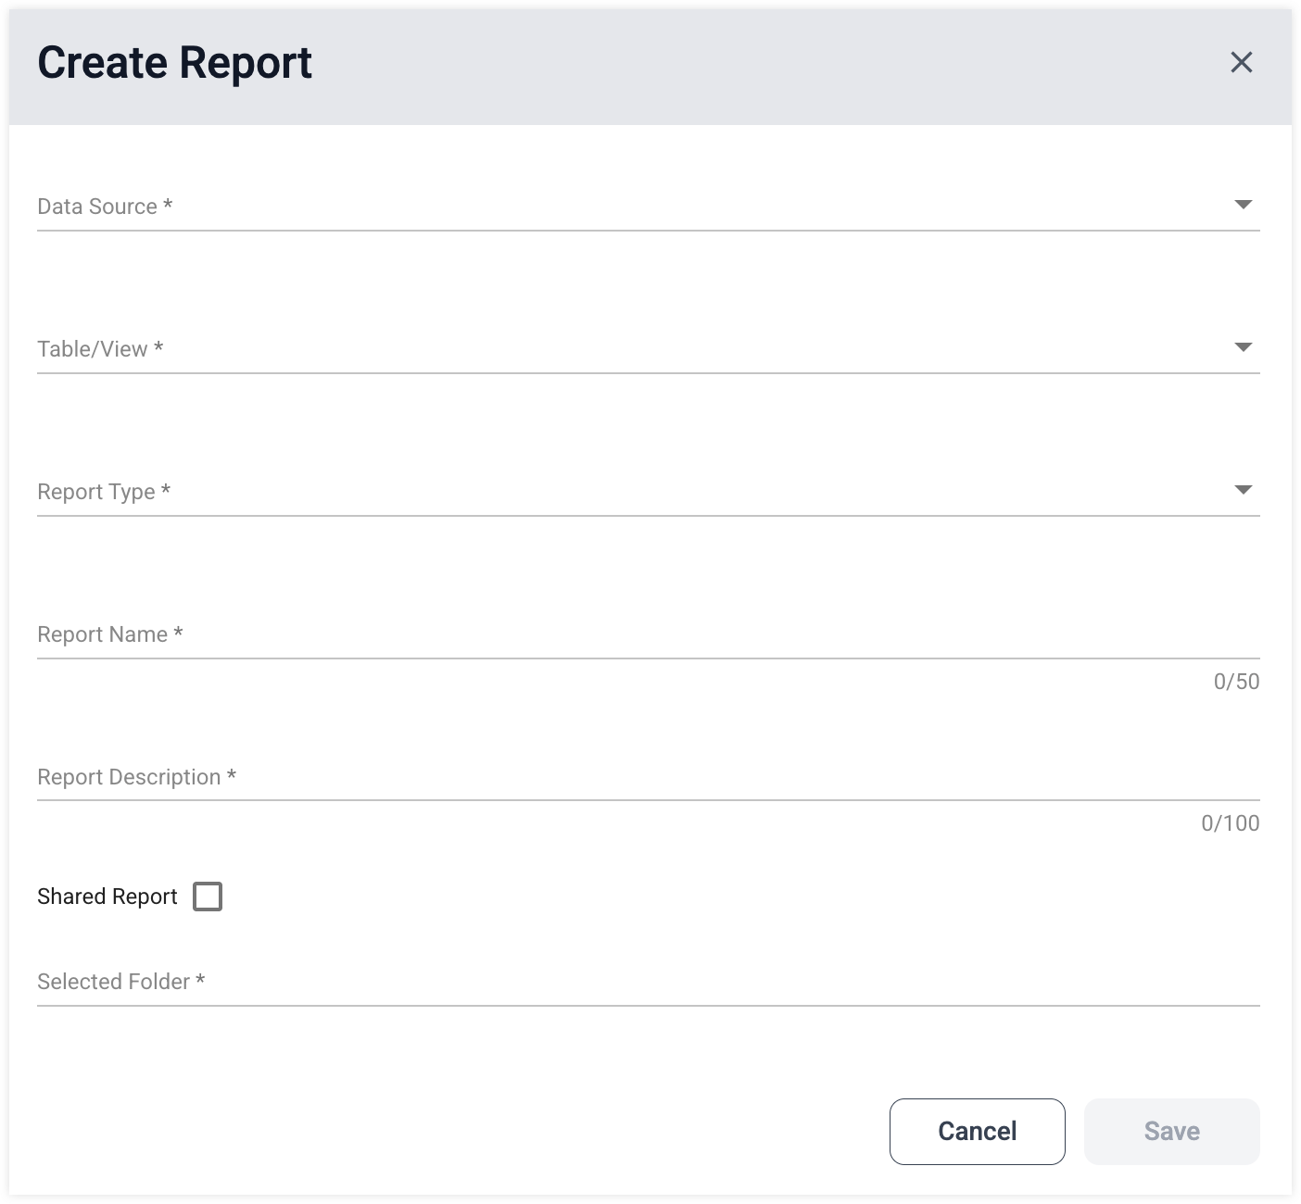Click the Save button
The height and width of the screenshot is (1204, 1301).
pyautogui.click(x=1171, y=1131)
